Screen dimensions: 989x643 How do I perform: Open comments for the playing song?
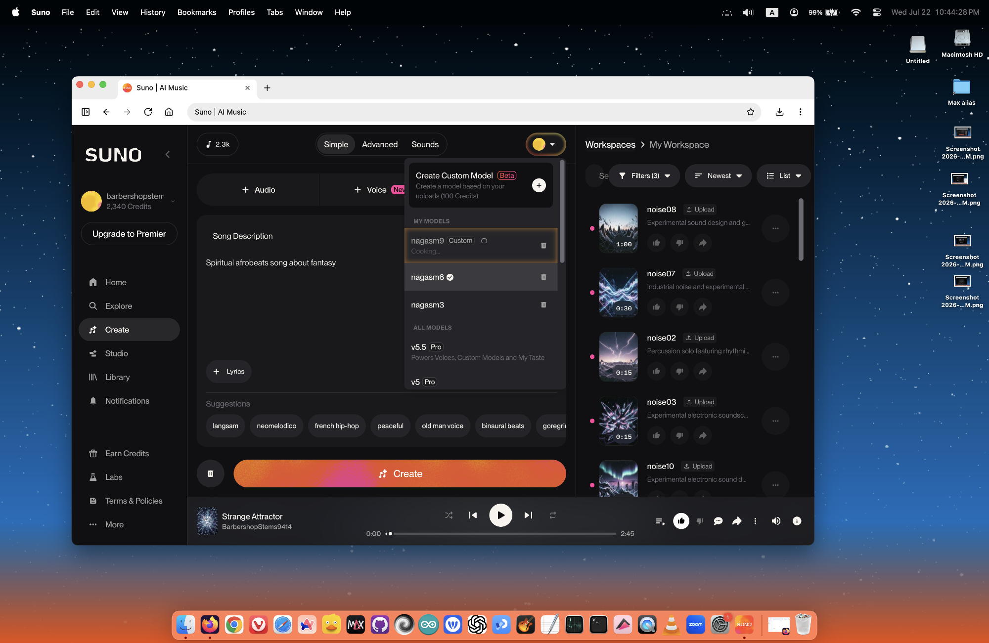(719, 521)
